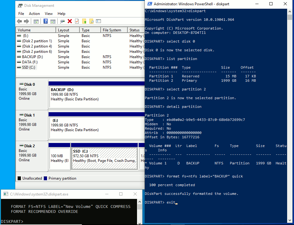The image size is (294, 225).
Task: Click the checklist settings toolbar icon
Action: (98, 21)
